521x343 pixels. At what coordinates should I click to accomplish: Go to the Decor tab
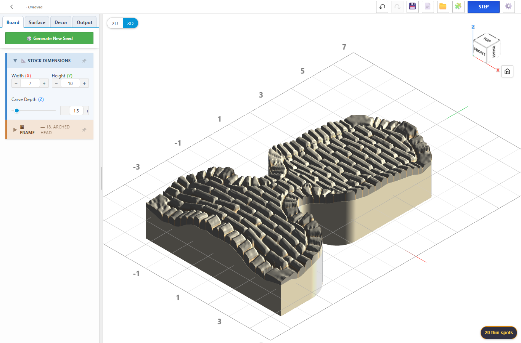tap(61, 22)
